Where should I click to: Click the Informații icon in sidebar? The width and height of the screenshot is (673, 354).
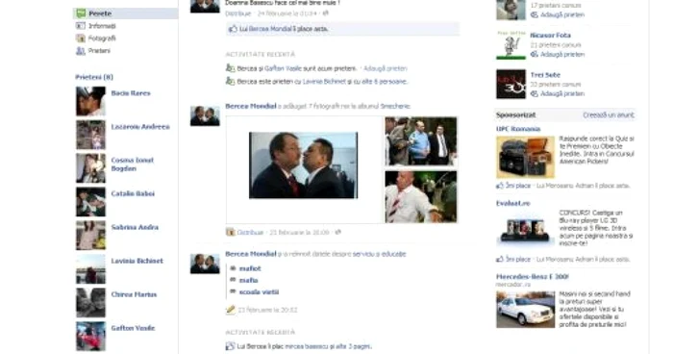(81, 26)
